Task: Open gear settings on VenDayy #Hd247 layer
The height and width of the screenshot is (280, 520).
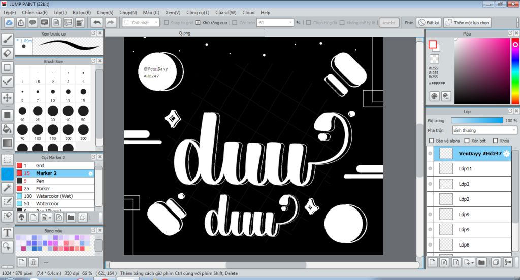Action: (506, 154)
